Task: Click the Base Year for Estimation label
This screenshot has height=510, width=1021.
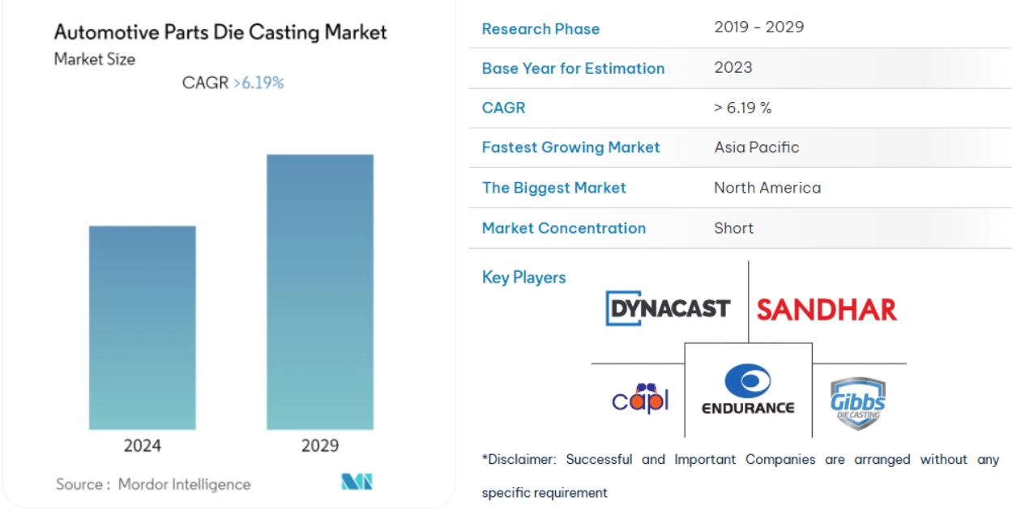Action: 573,69
